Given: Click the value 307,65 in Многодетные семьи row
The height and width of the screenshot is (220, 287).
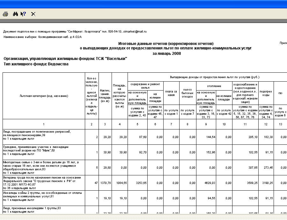Looking at the screenshot, I should (x=253, y=167).
